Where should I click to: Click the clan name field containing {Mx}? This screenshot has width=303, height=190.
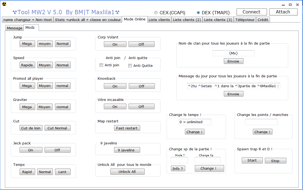click(x=233, y=53)
